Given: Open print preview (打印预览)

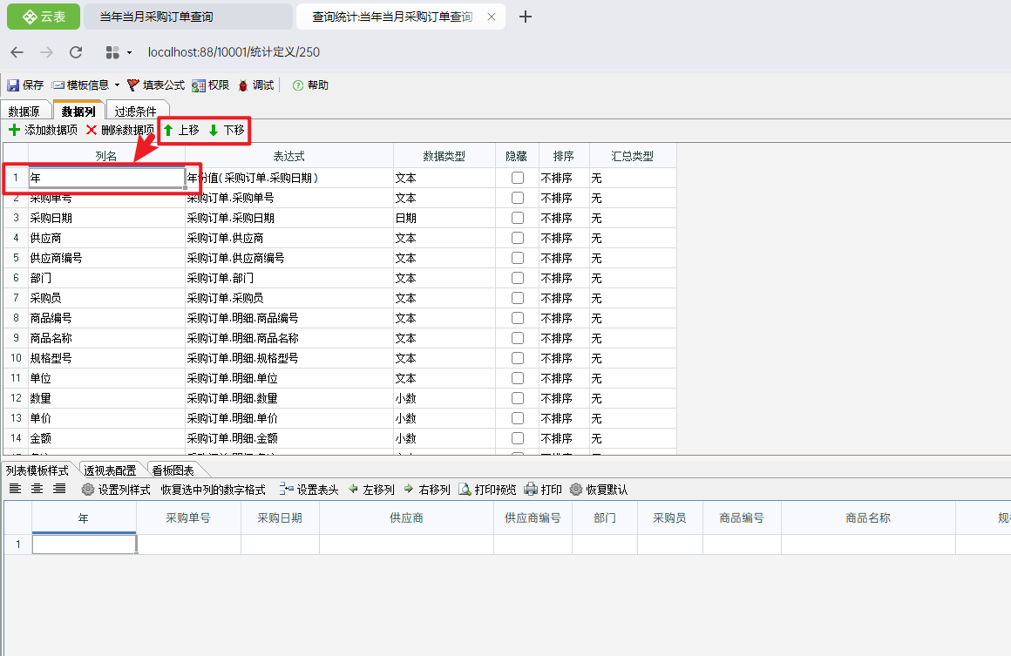Looking at the screenshot, I should (465, 490).
